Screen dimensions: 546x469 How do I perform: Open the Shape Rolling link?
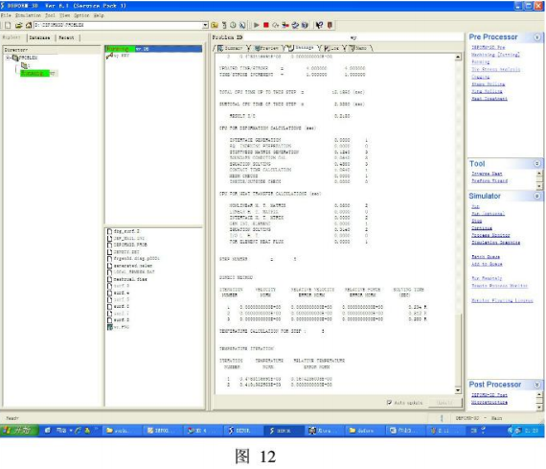click(x=489, y=84)
